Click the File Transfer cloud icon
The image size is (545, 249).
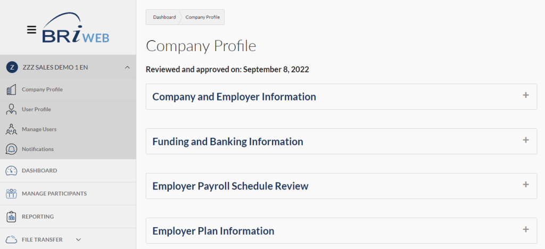click(x=11, y=239)
